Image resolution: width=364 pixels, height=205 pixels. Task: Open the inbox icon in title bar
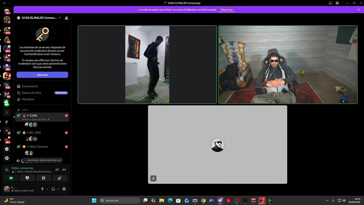pyautogui.click(x=330, y=3)
